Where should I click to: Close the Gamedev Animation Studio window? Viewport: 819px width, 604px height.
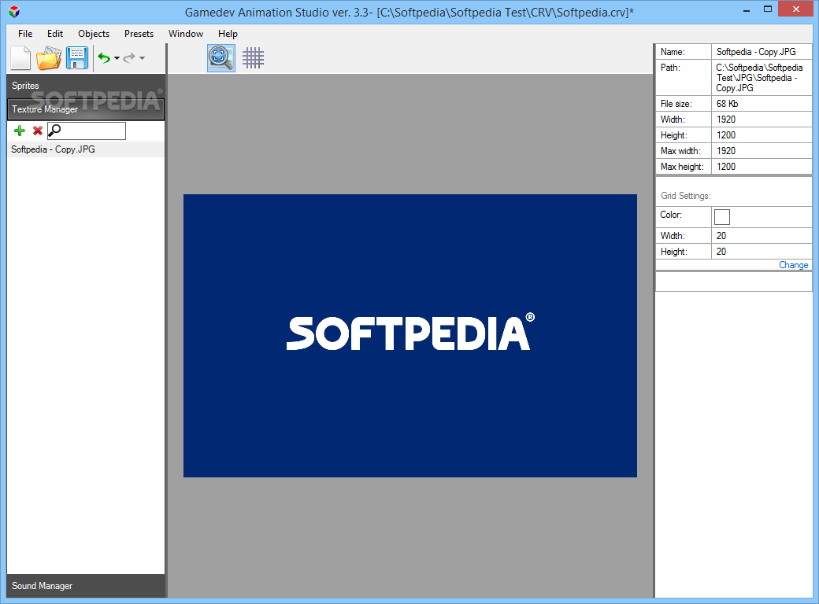(x=796, y=9)
